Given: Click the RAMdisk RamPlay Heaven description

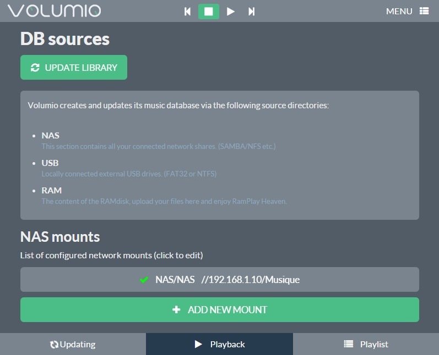Looking at the screenshot, I should (x=164, y=201).
